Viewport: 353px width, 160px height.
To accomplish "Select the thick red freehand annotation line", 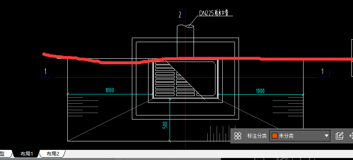I will [198, 59].
